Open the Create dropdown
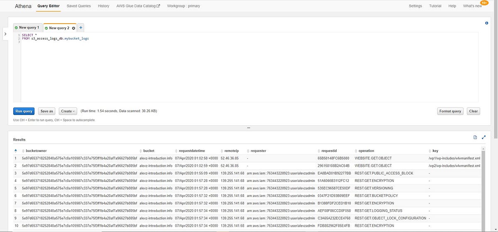This screenshot has width=498, height=232. [x=68, y=111]
